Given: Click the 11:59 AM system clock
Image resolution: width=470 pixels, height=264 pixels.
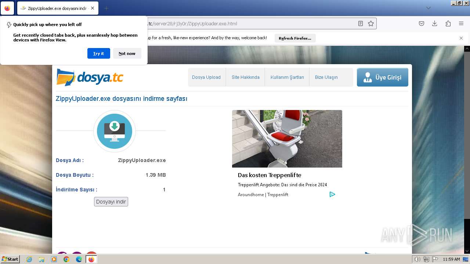Looking at the screenshot, I should (x=451, y=259).
